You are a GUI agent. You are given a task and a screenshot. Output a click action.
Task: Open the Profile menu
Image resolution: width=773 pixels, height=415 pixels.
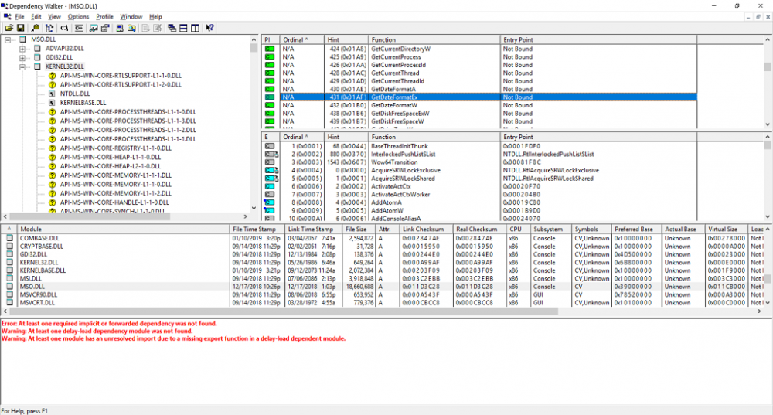click(x=104, y=16)
